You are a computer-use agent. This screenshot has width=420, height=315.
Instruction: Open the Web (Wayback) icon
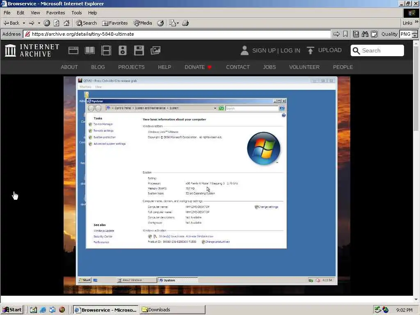(x=73, y=50)
